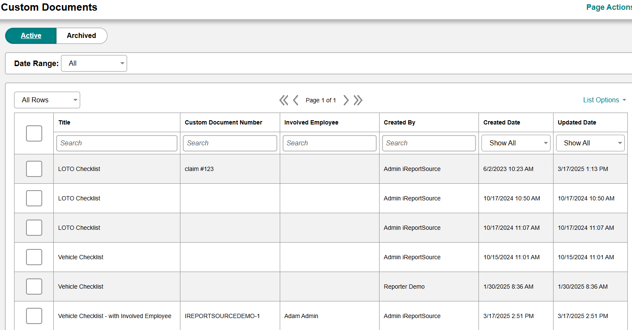Click '1/30/2025 8:36 AM' created date cell
This screenshot has height=330, width=632.
click(508, 287)
